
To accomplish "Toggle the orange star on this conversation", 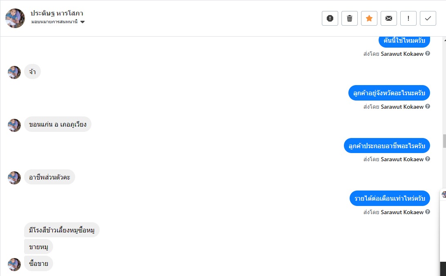I will (369, 18).
